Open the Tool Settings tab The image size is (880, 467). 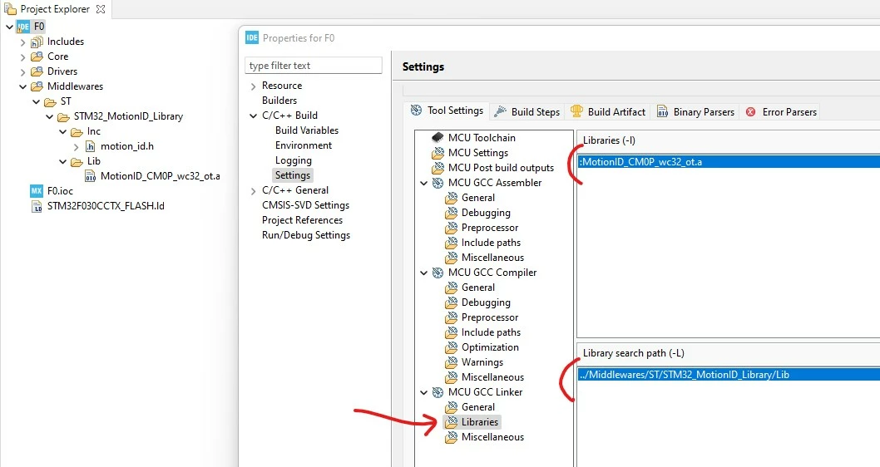tap(447, 111)
